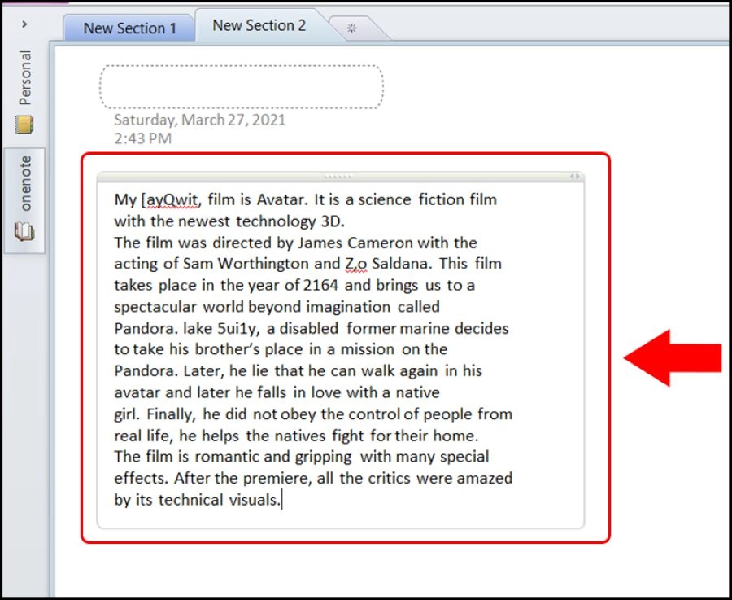Viewport: 732px width, 600px height.
Task: Create a new section with the starred tab
Action: (x=352, y=28)
